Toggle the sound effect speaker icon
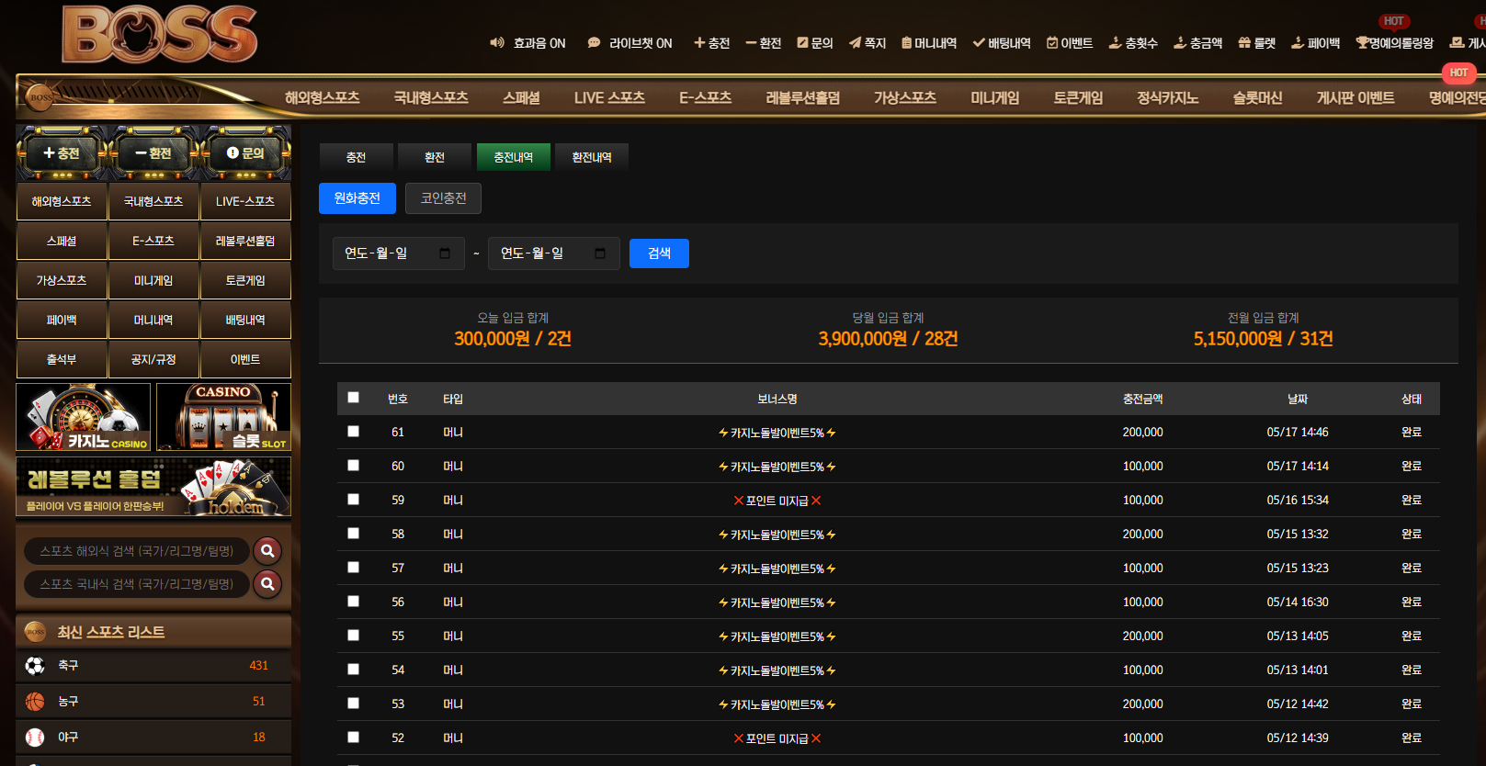The width and height of the screenshot is (1486, 766). click(x=497, y=42)
